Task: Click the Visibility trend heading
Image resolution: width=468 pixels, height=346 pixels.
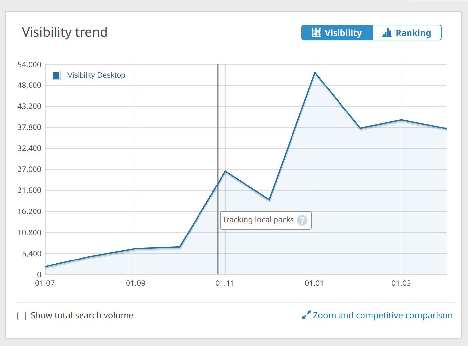Action: coord(65,32)
